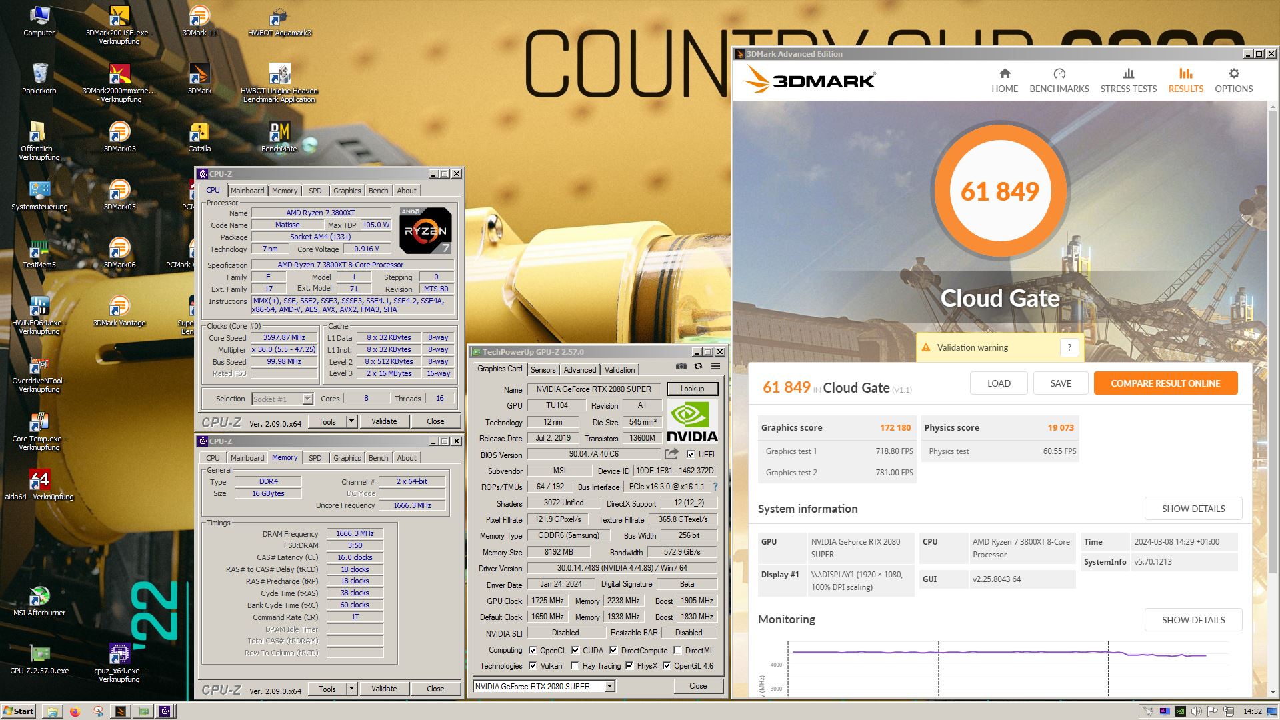Show details for System information
Image resolution: width=1280 pixels, height=720 pixels.
click(x=1193, y=509)
